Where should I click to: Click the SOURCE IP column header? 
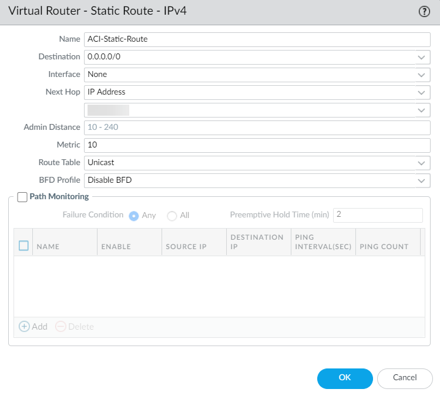pyautogui.click(x=194, y=242)
